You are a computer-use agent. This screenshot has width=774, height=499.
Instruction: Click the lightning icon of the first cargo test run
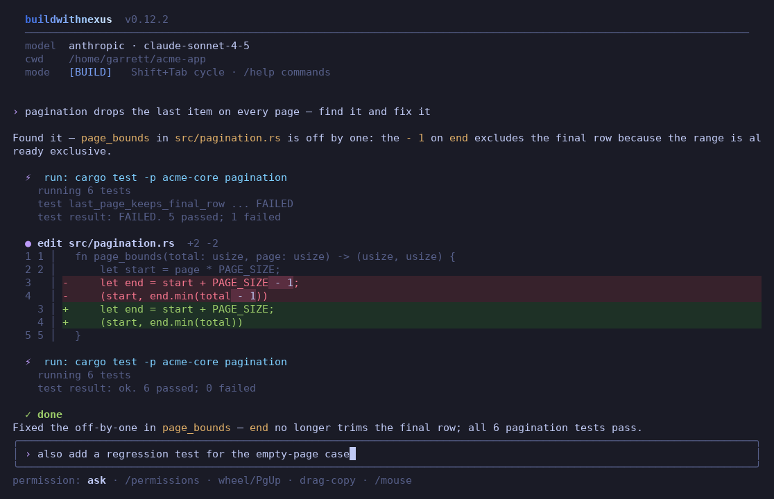coord(28,177)
